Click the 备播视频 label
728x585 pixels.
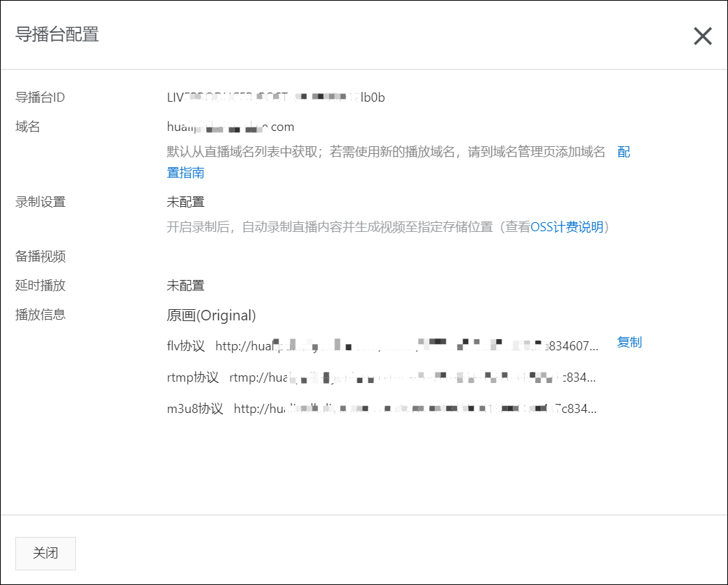click(40, 256)
